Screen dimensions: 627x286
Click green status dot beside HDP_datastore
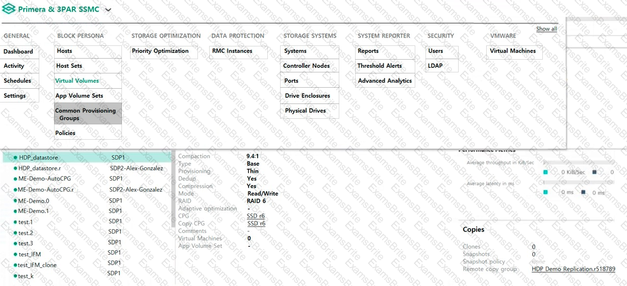coord(16,158)
